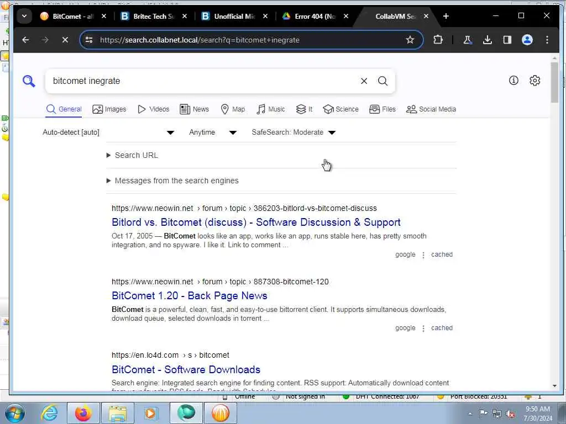The width and height of the screenshot is (566, 424).
Task: Show hidden tray icons arrow
Action: pos(470,414)
